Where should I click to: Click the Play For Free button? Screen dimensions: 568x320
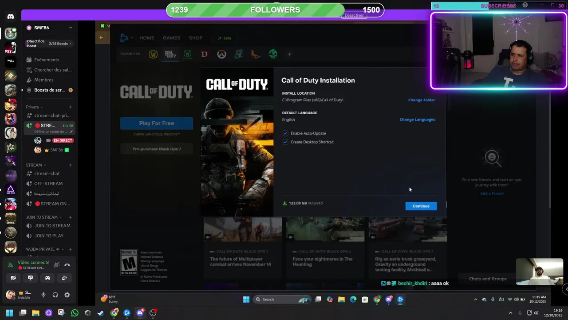coord(157,123)
